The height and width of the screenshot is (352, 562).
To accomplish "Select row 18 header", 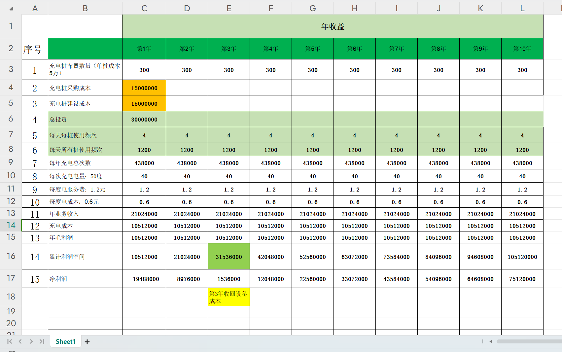I will (11, 297).
